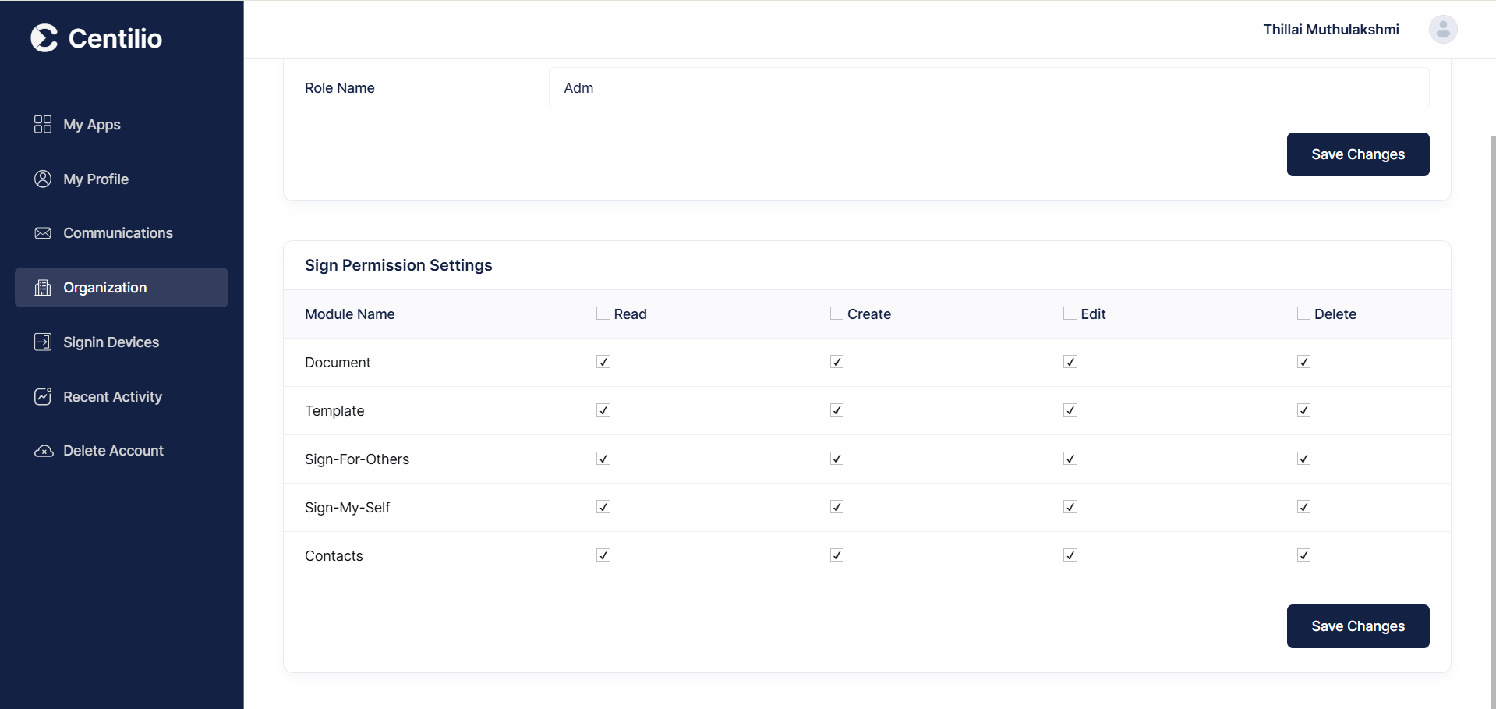
Task: Click the Centilio logo
Action: [95, 37]
